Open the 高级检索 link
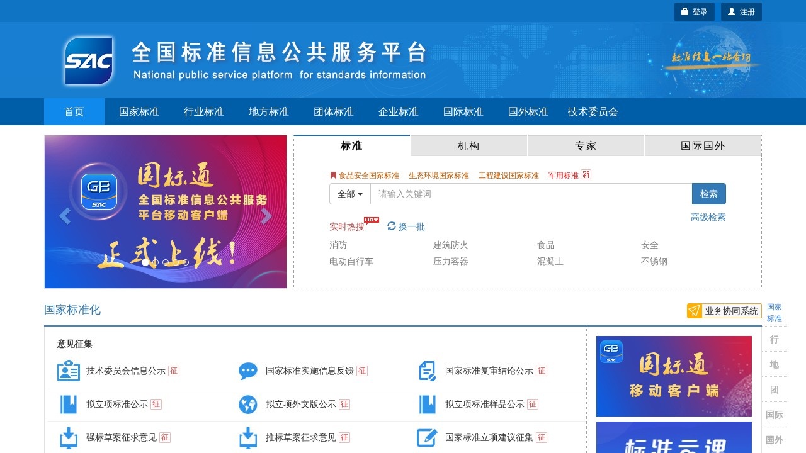 point(708,217)
